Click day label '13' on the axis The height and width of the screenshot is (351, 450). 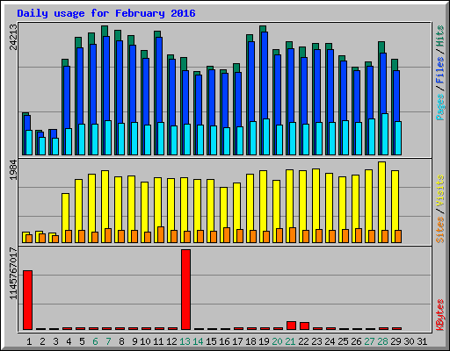click(x=185, y=341)
